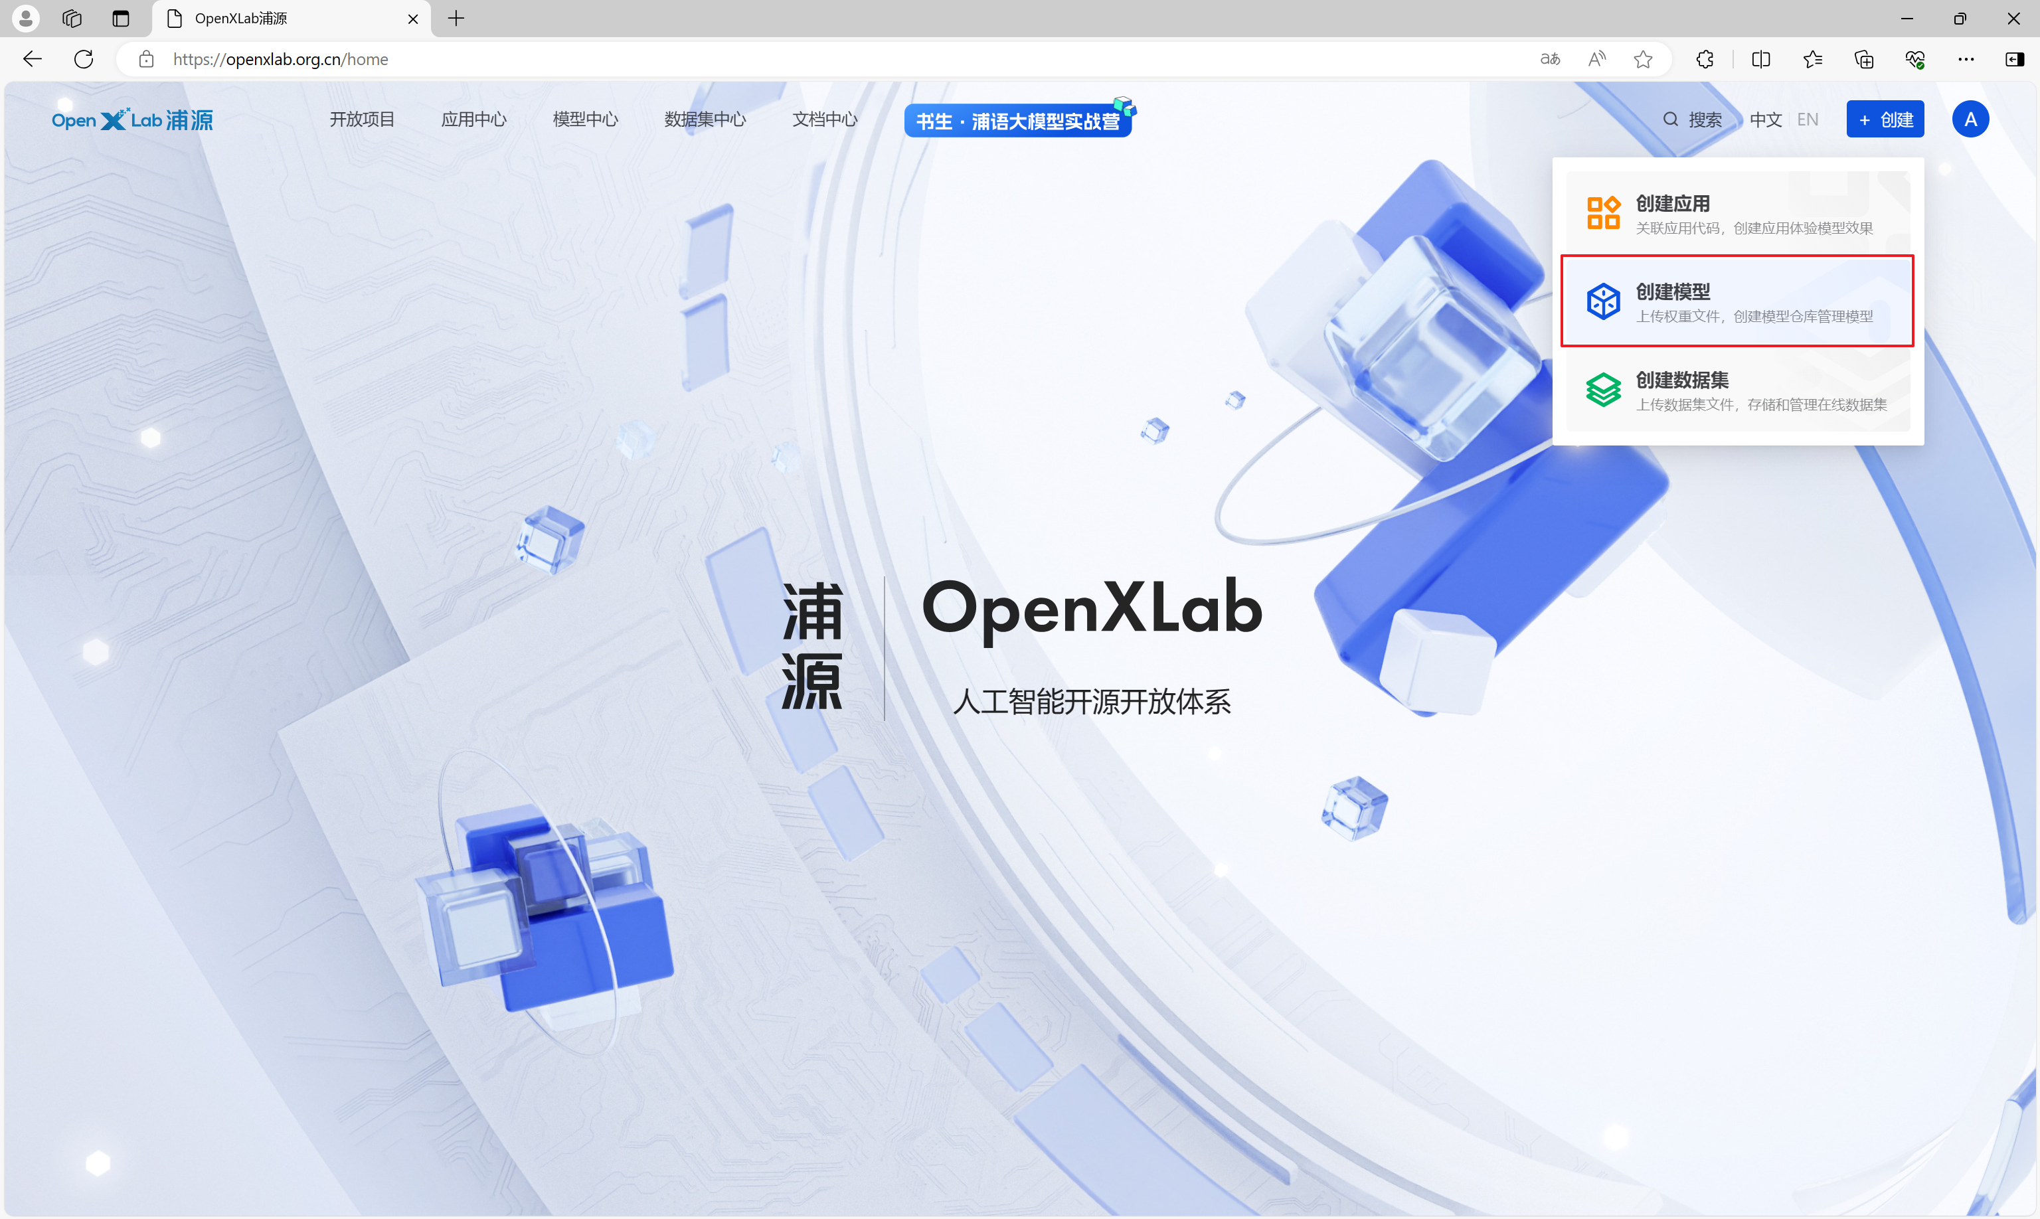Screen dimensions: 2040x1219
Task: Open the collections icon
Action: [x=1864, y=59]
